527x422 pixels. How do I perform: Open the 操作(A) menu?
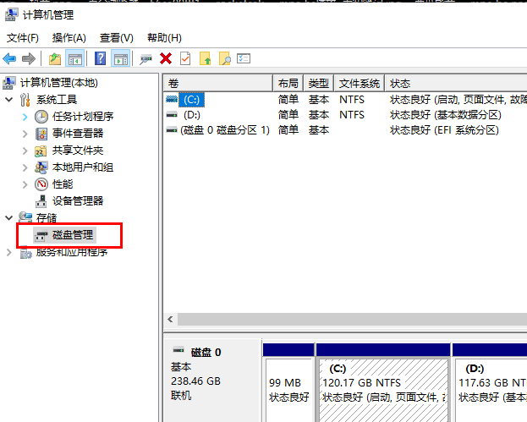pyautogui.click(x=69, y=37)
